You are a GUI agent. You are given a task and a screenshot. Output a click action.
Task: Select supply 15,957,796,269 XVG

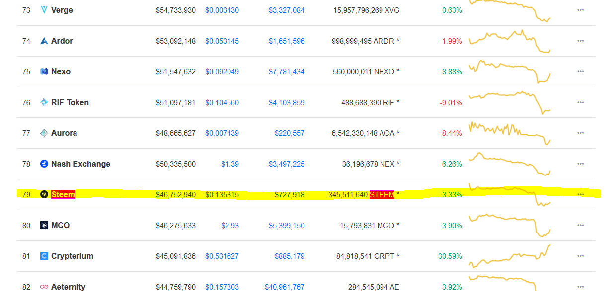pos(367,10)
